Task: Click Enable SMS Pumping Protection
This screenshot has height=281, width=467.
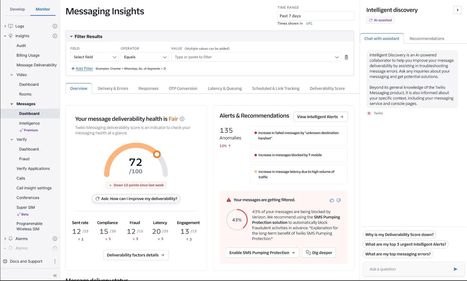Action: (262, 252)
